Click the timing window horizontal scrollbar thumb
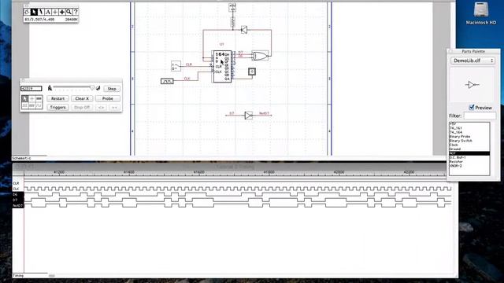Image resolution: width=504 pixels, height=283 pixels. (x=51, y=276)
